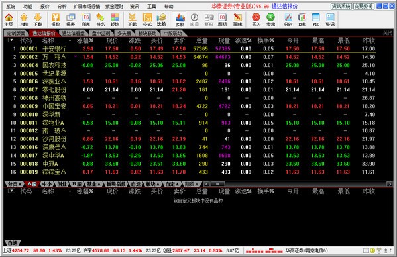The image size is (397, 257).
Task: Expand the lower table column dropdown arrow
Action: pyautogui.click(x=11, y=191)
